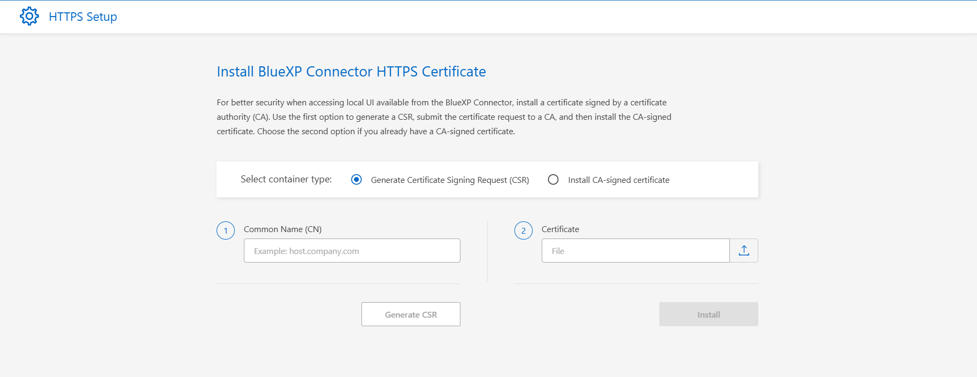Click the description paragraph about certificate authority
This screenshot has width=977, height=377.
444,117
